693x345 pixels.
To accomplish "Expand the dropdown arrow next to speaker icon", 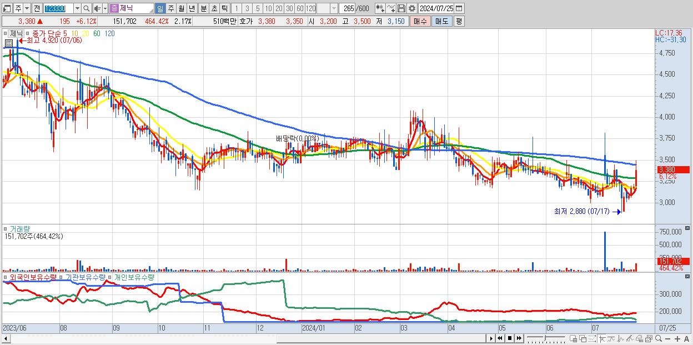I will point(105,8).
